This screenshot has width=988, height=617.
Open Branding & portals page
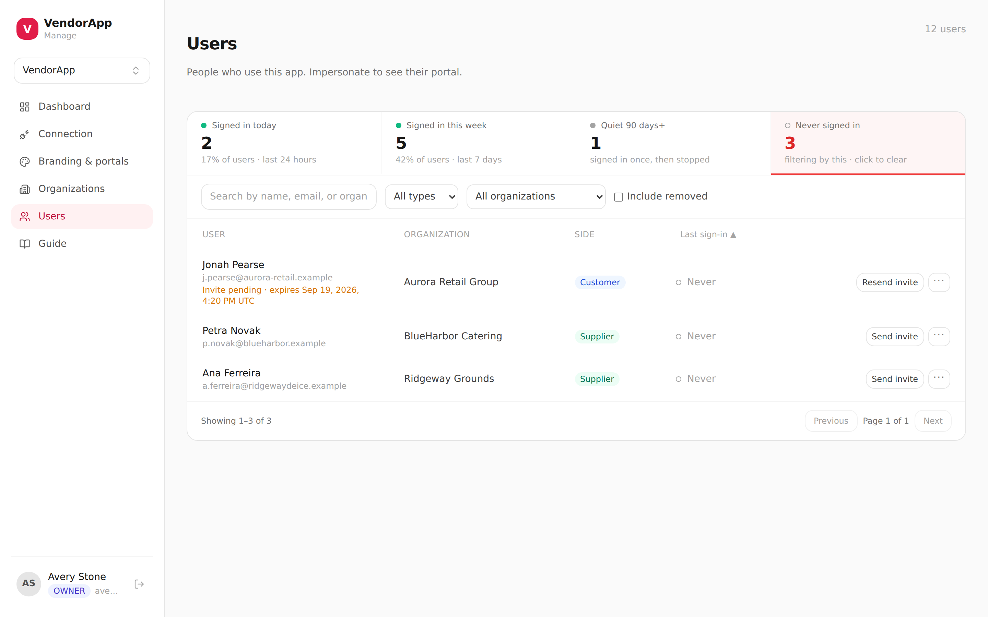point(82,161)
